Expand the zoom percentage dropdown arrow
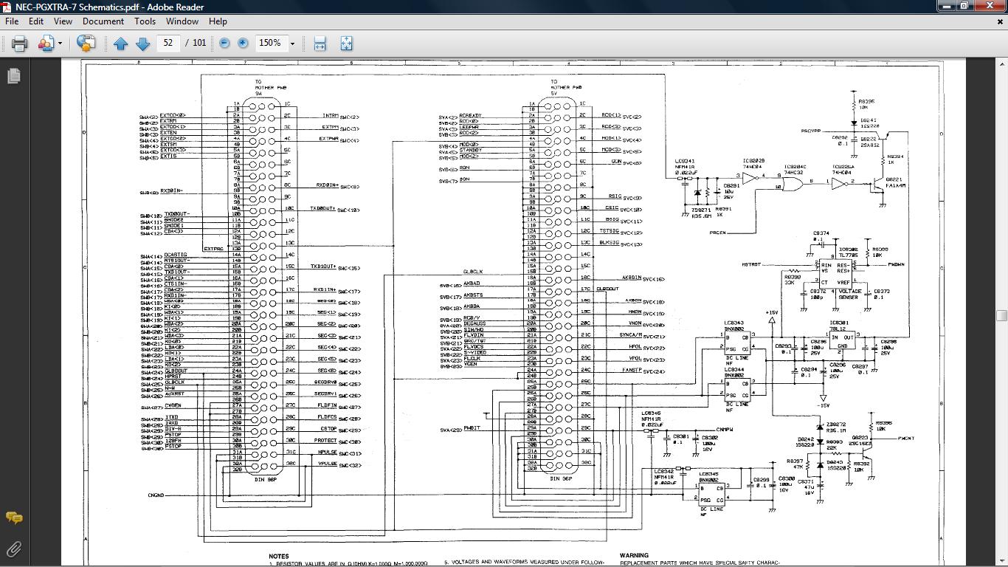This screenshot has height=567, width=1008. [x=292, y=44]
